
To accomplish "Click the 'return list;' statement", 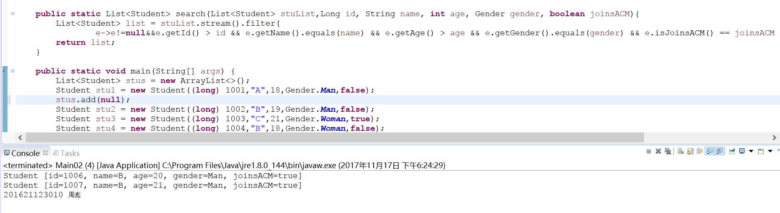I will coord(85,42).
